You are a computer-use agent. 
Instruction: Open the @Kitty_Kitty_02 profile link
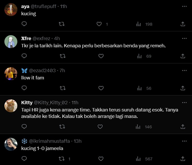(x=51, y=103)
